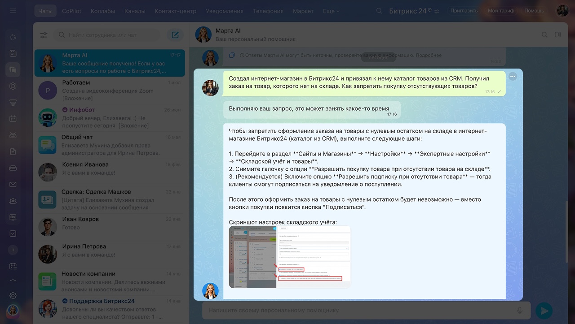Open settings gear in left sidebar
The height and width of the screenshot is (324, 575).
point(13,295)
